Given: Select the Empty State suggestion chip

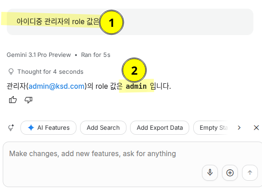Looking at the screenshot, I should click(212, 127).
